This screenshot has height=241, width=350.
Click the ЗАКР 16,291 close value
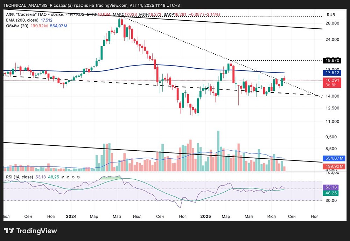[175, 14]
